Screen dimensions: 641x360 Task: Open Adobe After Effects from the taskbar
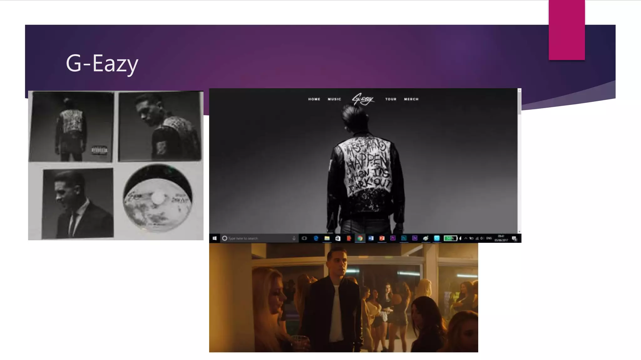(415, 238)
